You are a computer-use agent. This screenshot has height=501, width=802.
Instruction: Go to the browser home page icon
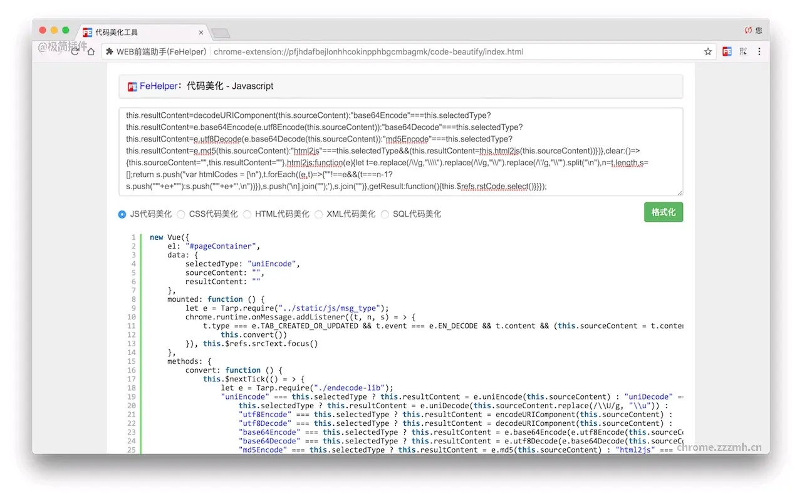pos(91,51)
